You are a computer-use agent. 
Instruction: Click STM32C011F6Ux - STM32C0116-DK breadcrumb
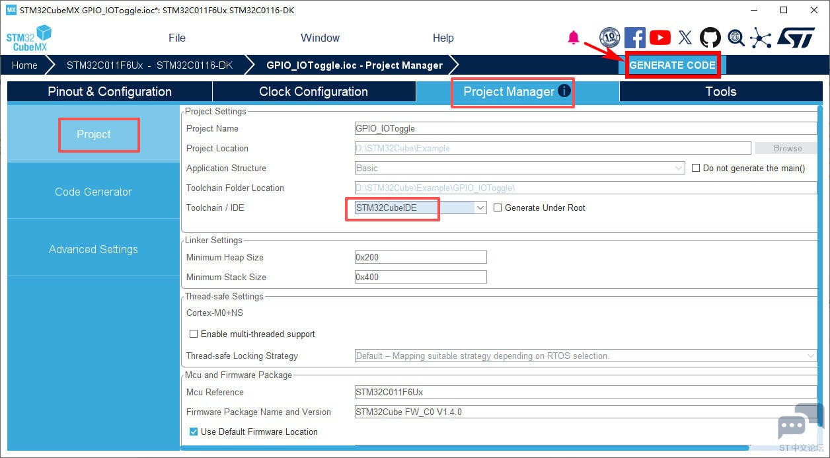point(149,65)
